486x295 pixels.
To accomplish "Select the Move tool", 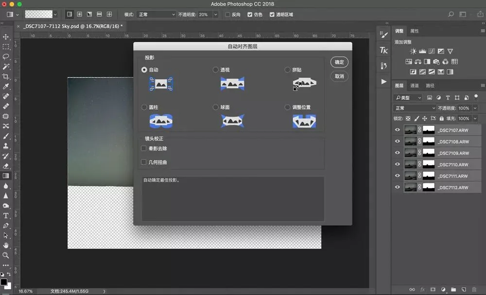I will tap(5, 37).
